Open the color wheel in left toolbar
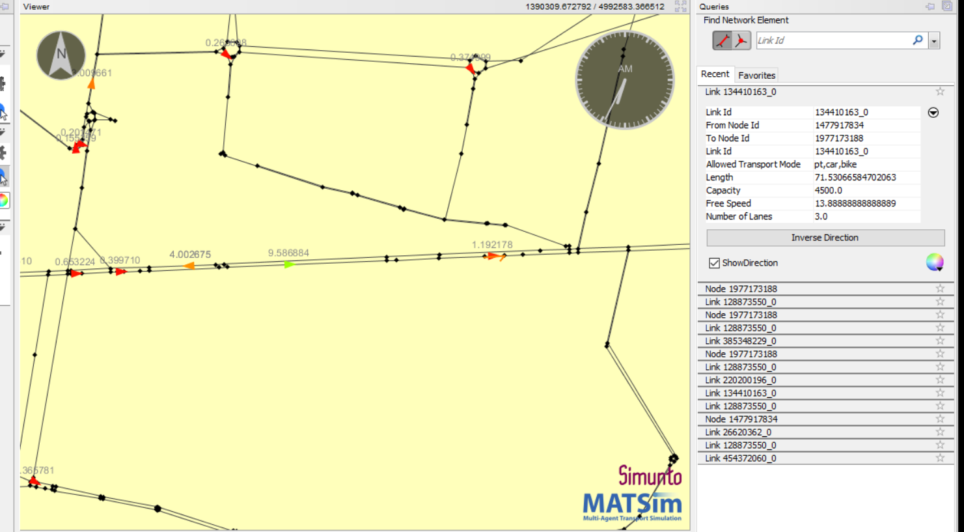The height and width of the screenshot is (532, 964). coord(3,201)
